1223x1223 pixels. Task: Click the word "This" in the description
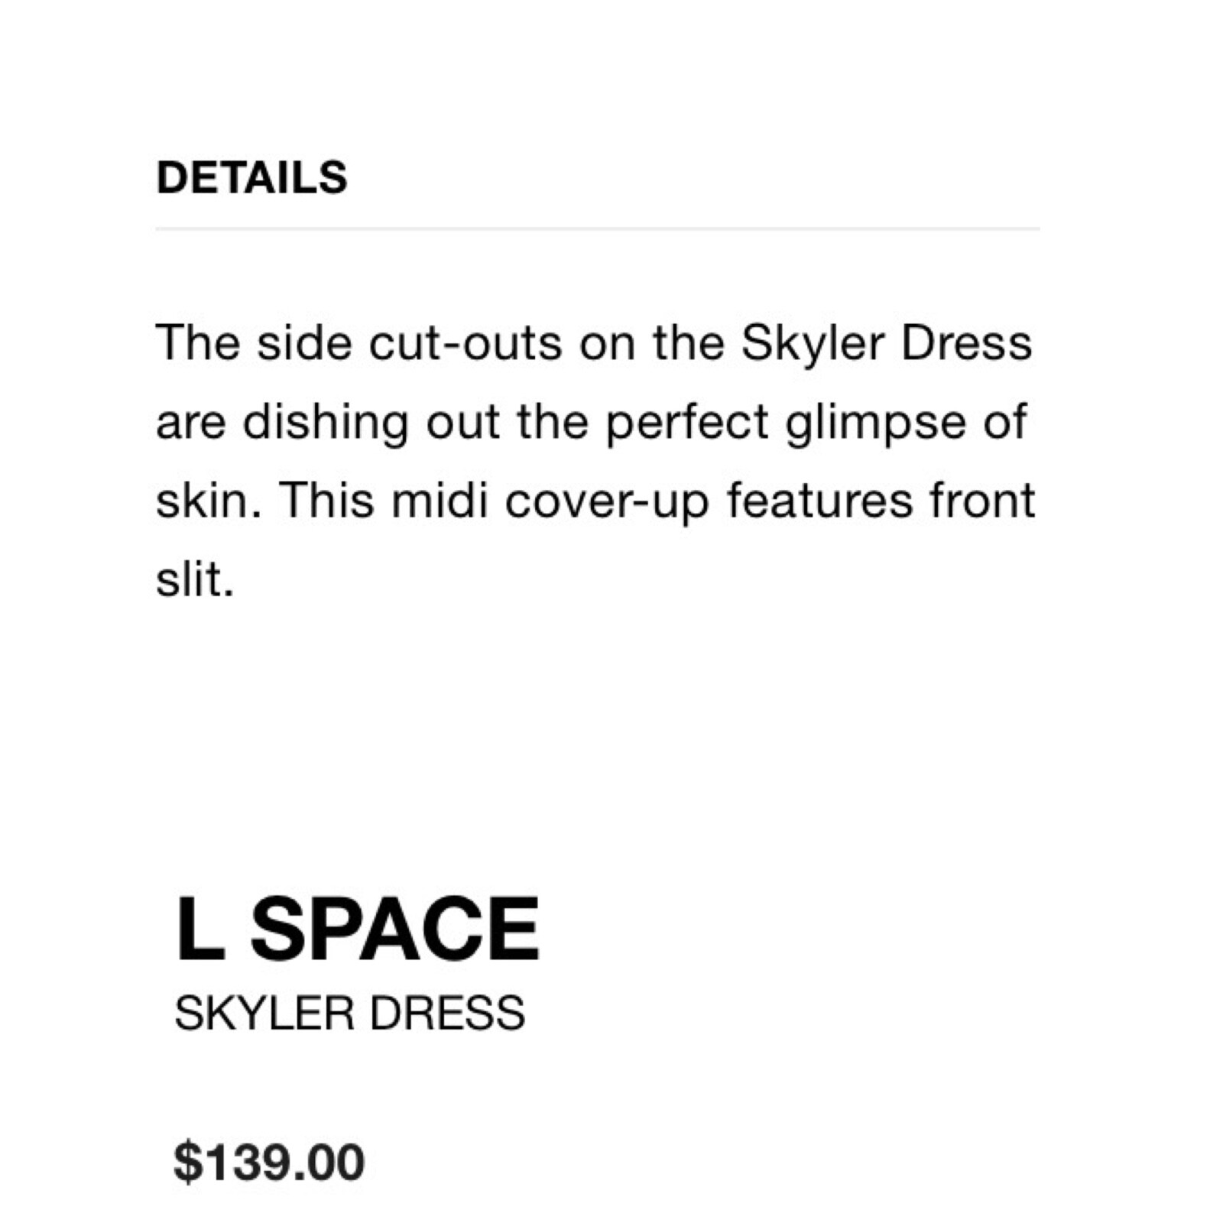pos(326,501)
